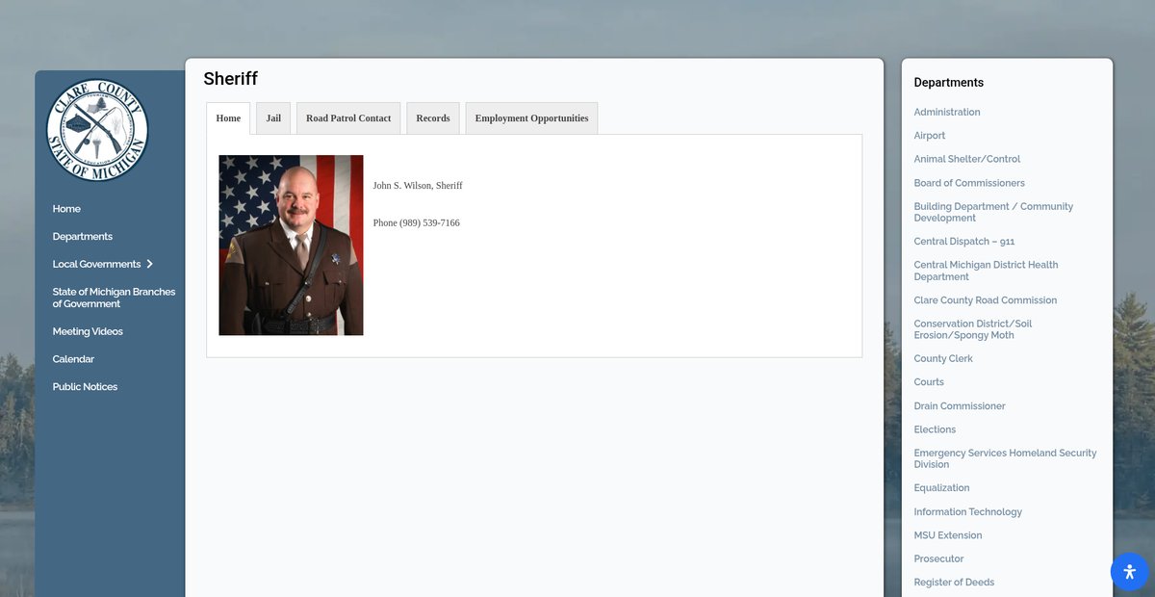Open the County Clerk link
1155x597 pixels.
coord(943,359)
